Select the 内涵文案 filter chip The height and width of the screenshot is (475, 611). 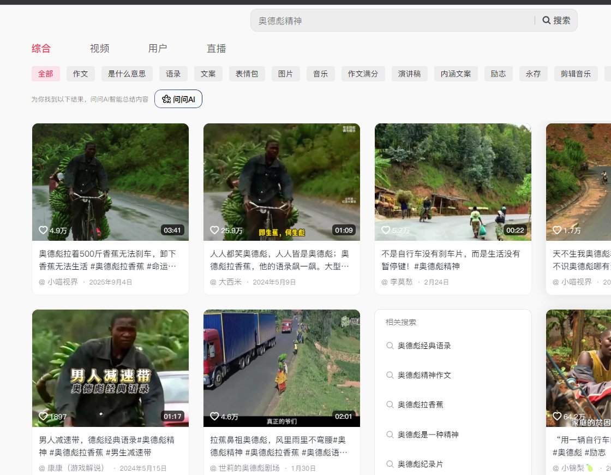(456, 74)
